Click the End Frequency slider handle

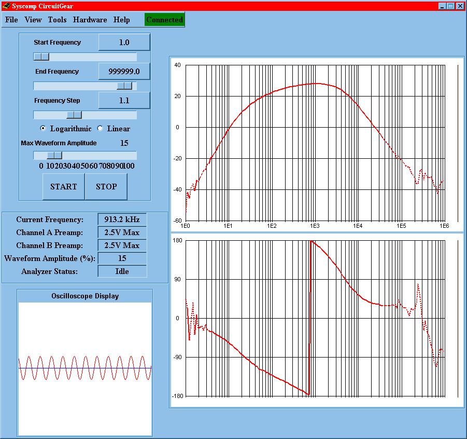click(x=124, y=86)
